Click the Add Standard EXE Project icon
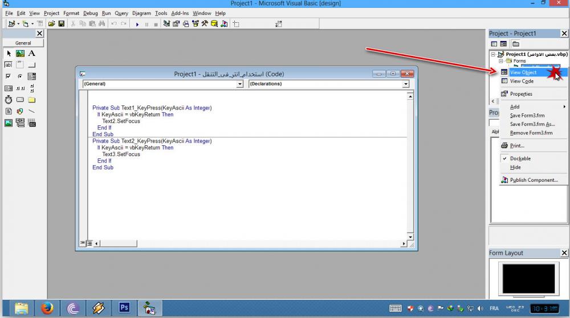Screen dimensions: 570x318 (x=11, y=23)
